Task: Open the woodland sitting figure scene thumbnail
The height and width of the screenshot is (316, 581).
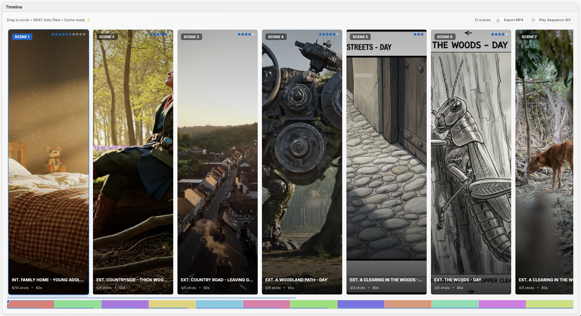Action: pyautogui.click(x=133, y=162)
